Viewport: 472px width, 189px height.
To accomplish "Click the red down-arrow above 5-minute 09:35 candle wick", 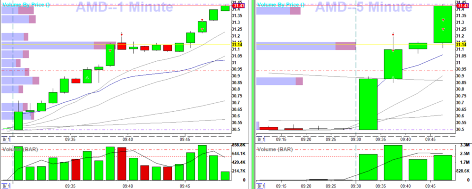I will [x=393, y=34].
